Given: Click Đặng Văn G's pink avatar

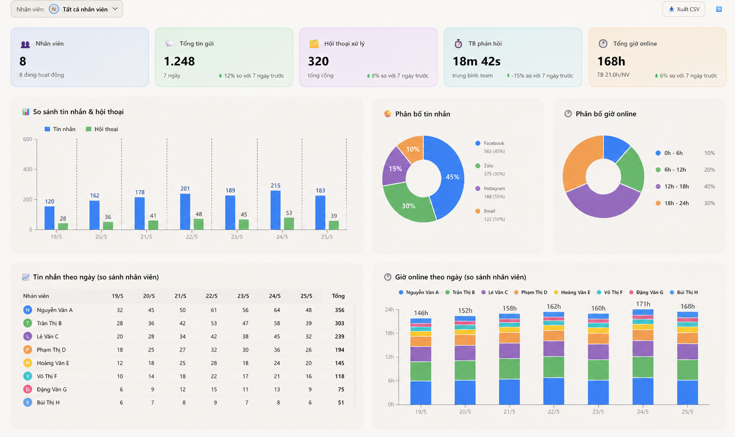Looking at the screenshot, I should click(28, 389).
